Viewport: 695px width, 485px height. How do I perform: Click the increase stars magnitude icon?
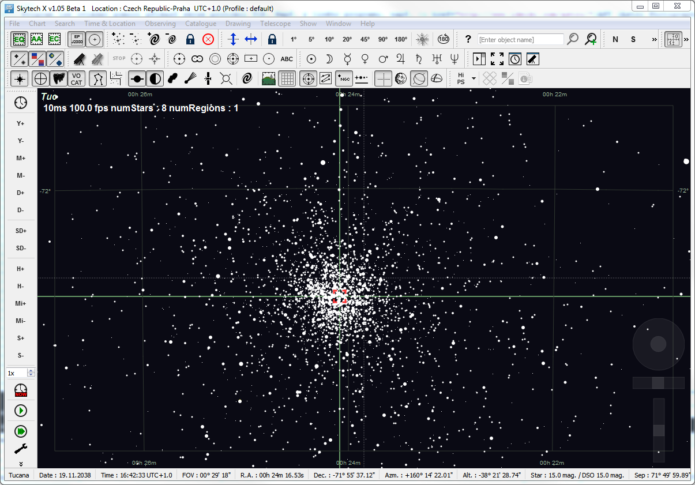[x=118, y=39]
